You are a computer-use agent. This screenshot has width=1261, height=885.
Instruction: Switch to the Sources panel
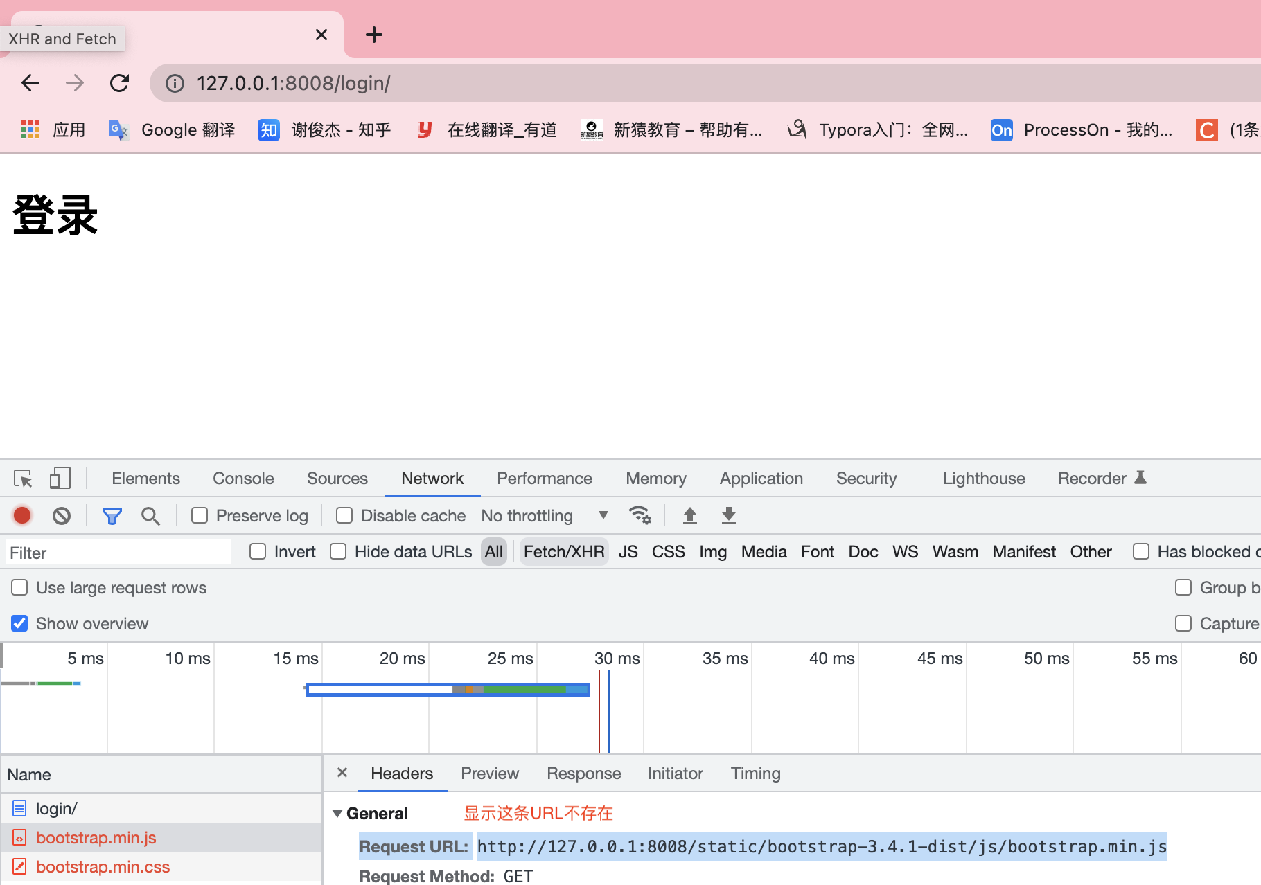pos(337,479)
